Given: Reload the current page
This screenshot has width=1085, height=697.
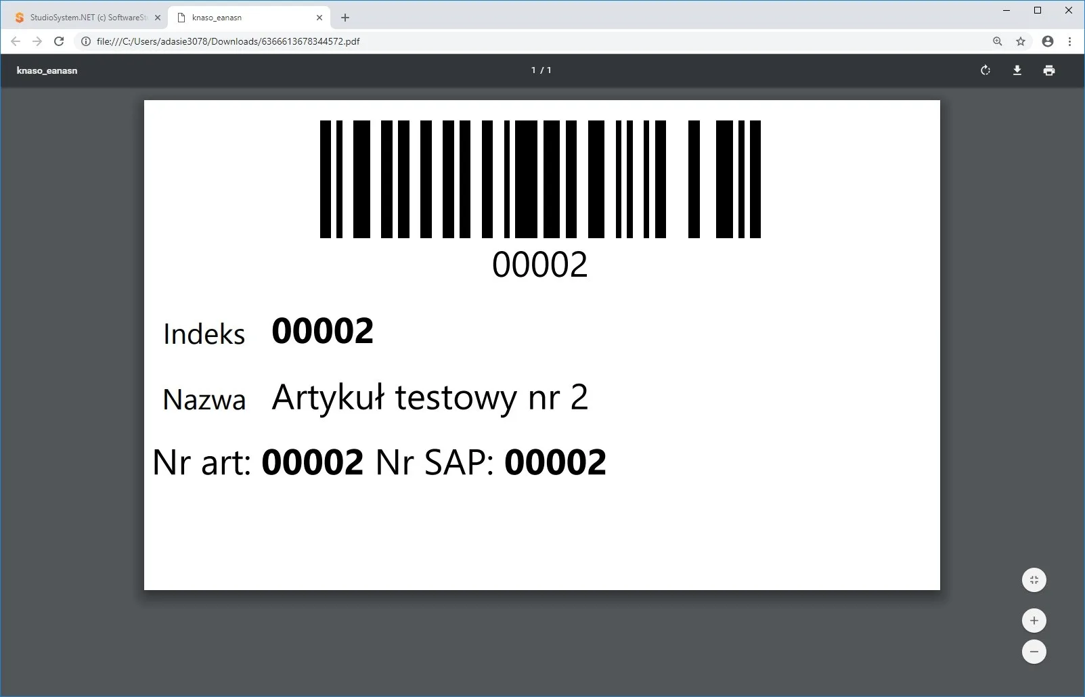Looking at the screenshot, I should pos(59,41).
